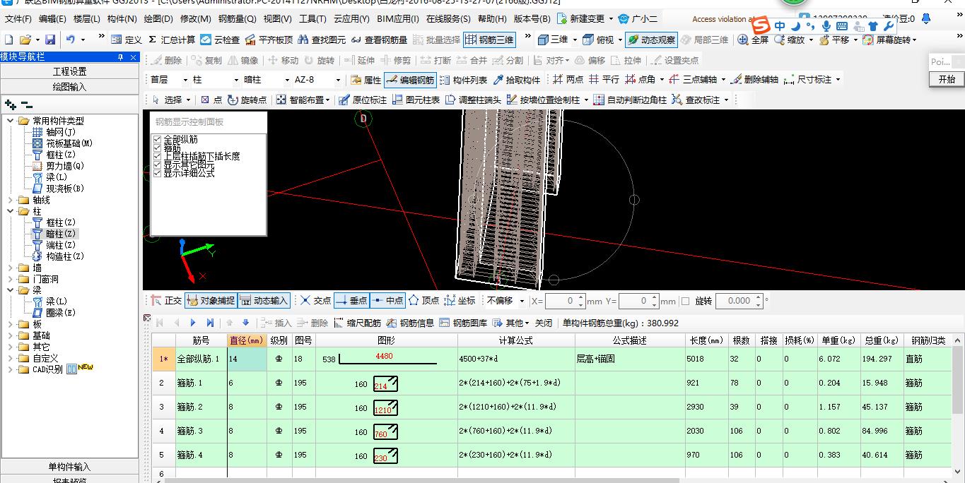Viewport: 965px width, 483px height.
Task: Use 拾取构件 pick component tool
Action: [517, 80]
